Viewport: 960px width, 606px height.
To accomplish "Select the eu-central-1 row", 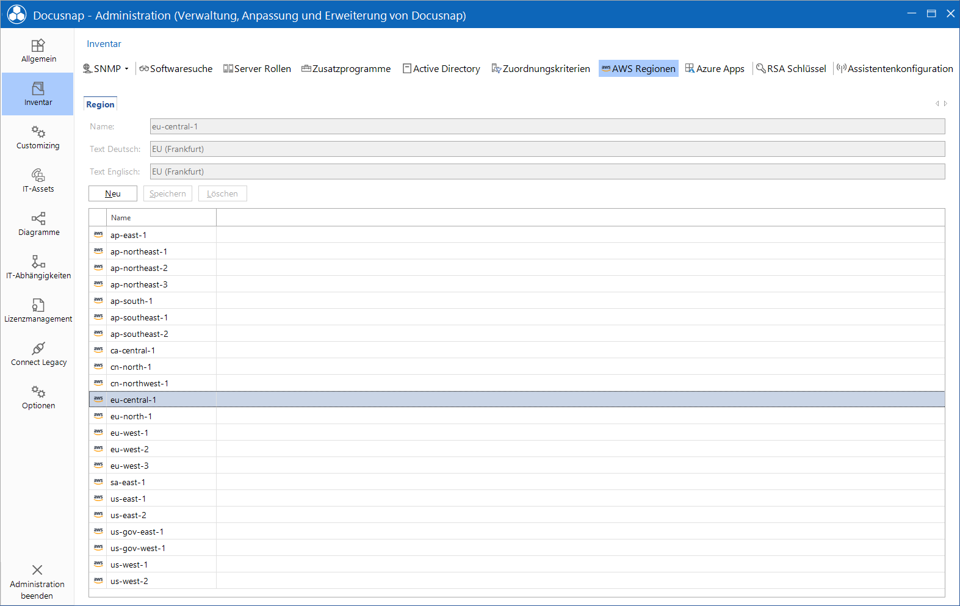I will [x=517, y=400].
